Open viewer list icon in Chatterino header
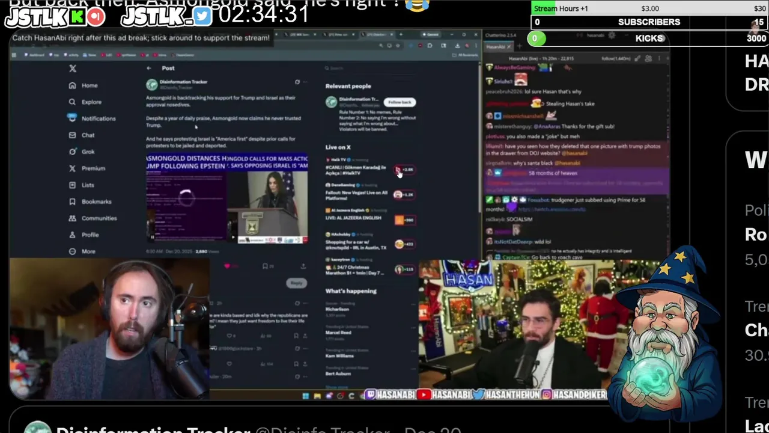 click(648, 58)
